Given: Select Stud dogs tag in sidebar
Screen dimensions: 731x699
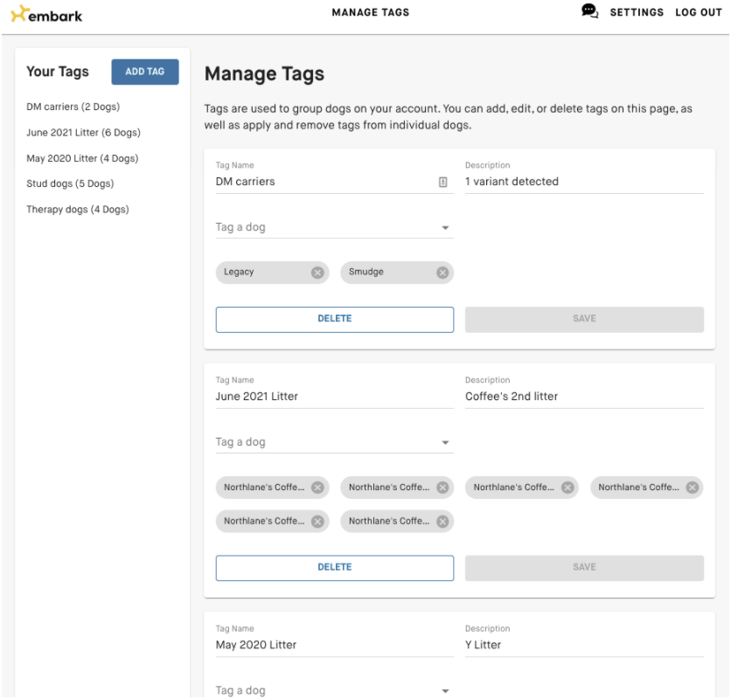Looking at the screenshot, I should click(x=70, y=184).
